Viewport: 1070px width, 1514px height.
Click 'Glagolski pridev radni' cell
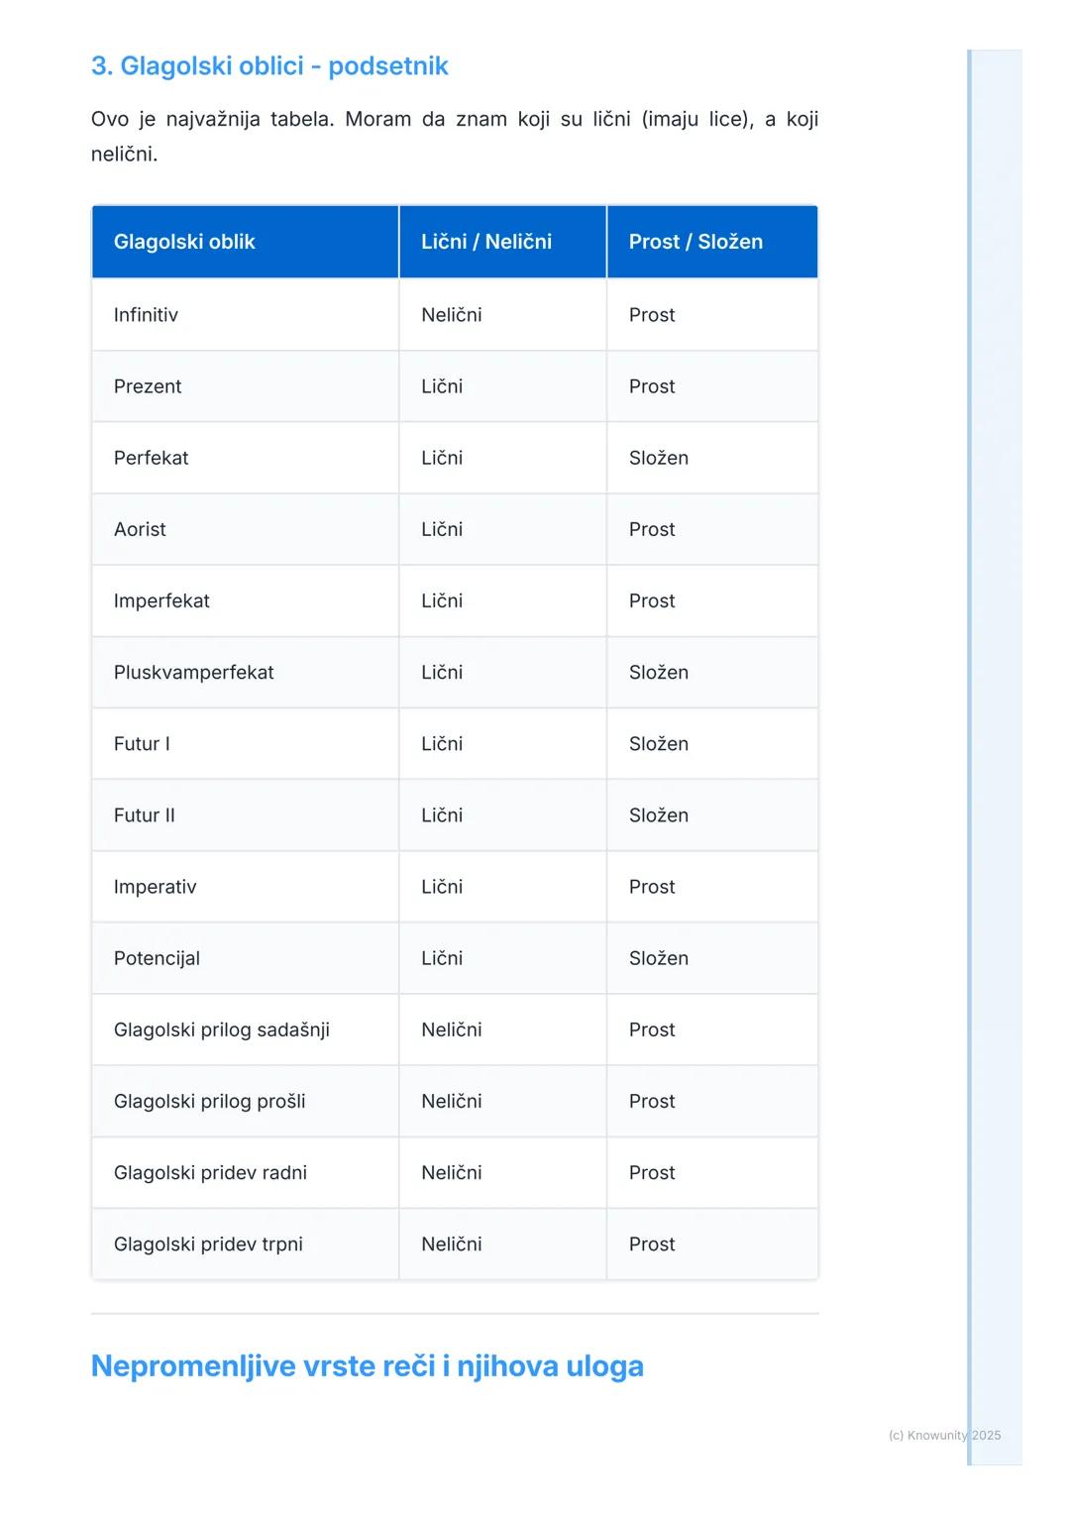click(x=210, y=1172)
